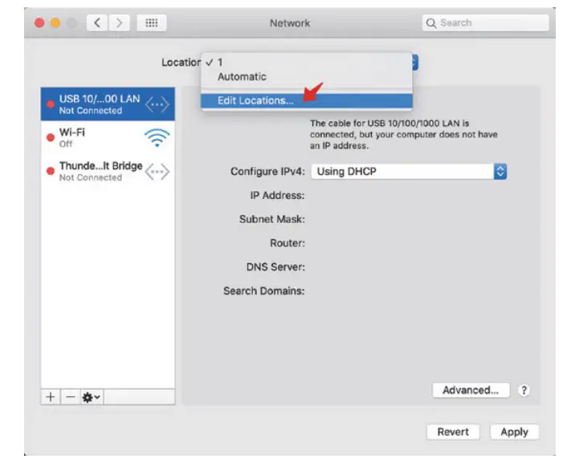Click the Apply button
This screenshot has height=471, width=571.
pos(514,432)
